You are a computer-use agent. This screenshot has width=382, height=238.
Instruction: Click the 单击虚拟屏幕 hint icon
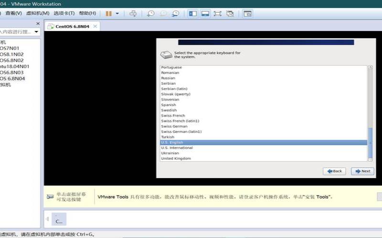[x=50, y=197]
